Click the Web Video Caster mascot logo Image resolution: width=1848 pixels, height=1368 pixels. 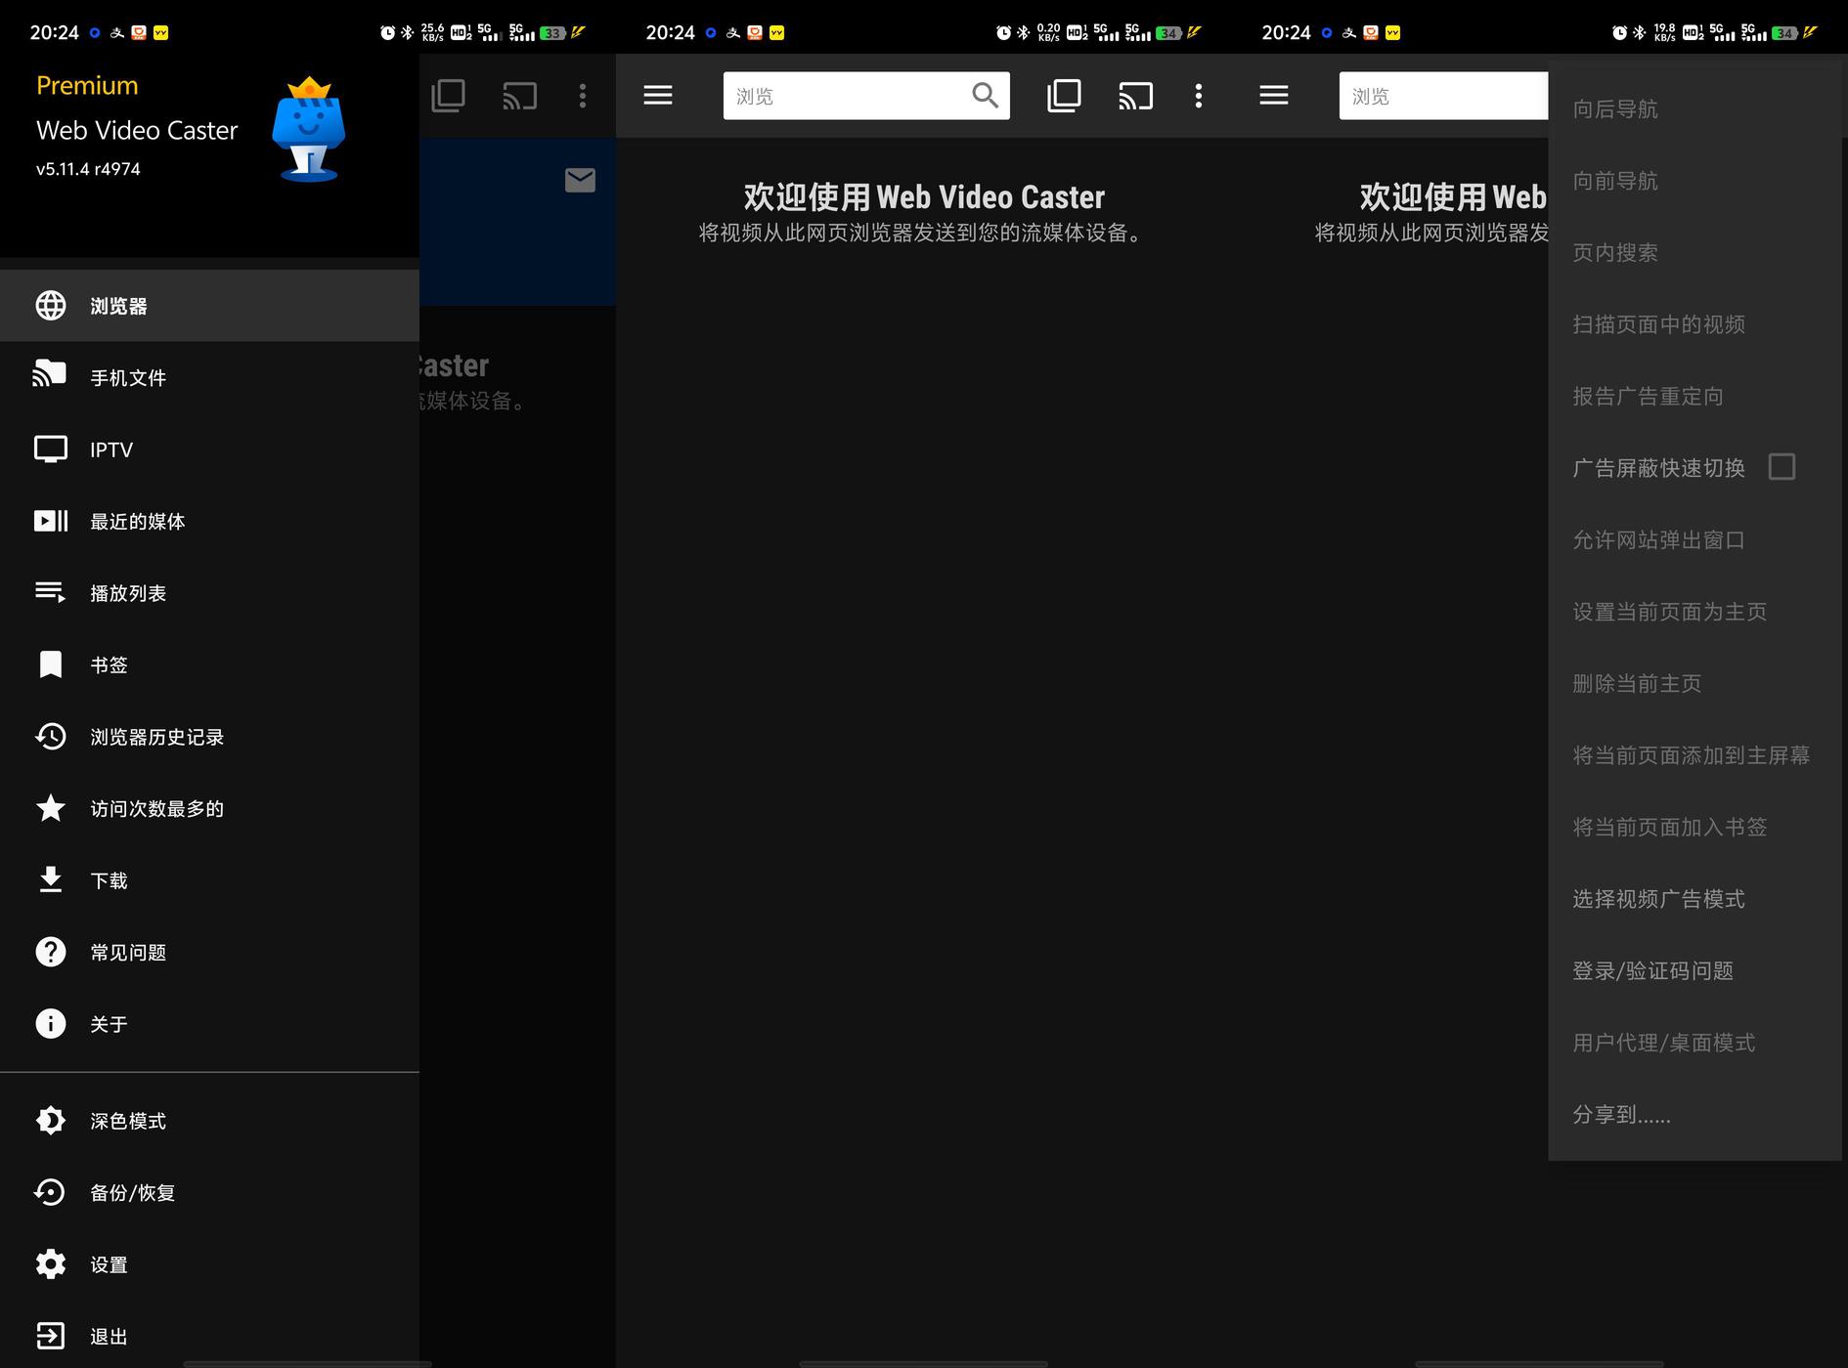point(309,129)
